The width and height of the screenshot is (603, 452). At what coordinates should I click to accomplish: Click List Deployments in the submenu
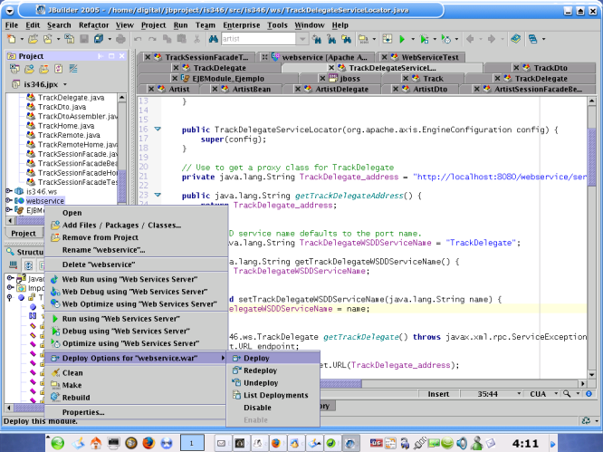tap(275, 395)
